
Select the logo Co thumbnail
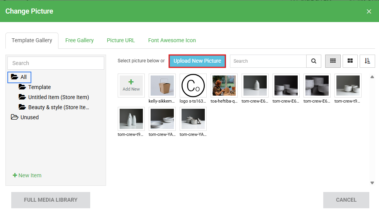(x=193, y=86)
